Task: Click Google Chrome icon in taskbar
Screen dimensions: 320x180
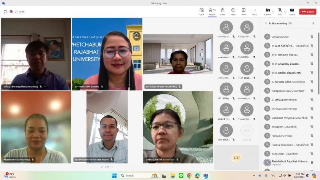Action: tap(189, 175)
